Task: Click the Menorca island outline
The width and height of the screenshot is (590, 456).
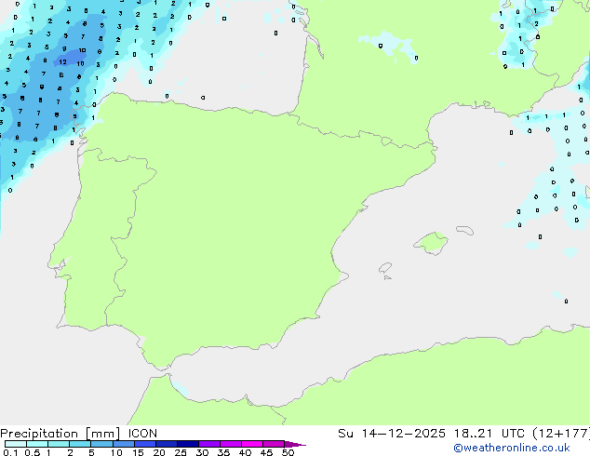Action: tap(464, 230)
